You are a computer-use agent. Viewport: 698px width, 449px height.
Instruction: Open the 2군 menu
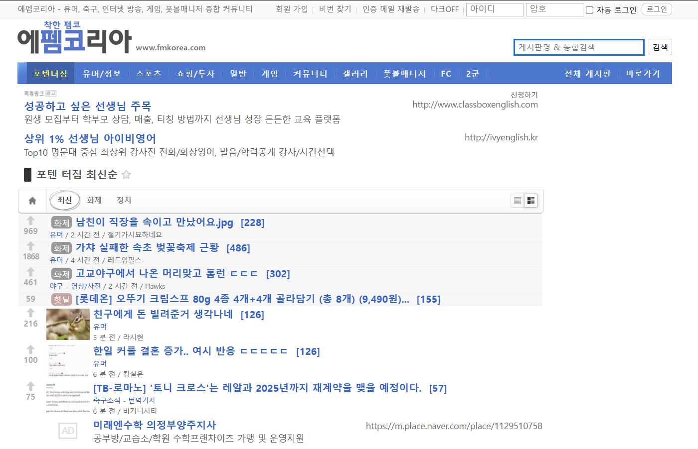472,74
